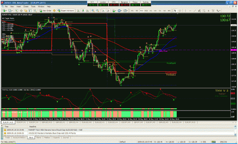This screenshot has height=144, width=238.
Task: Open the Experts tab in Terminal
Action: pyautogui.click(x=56, y=138)
